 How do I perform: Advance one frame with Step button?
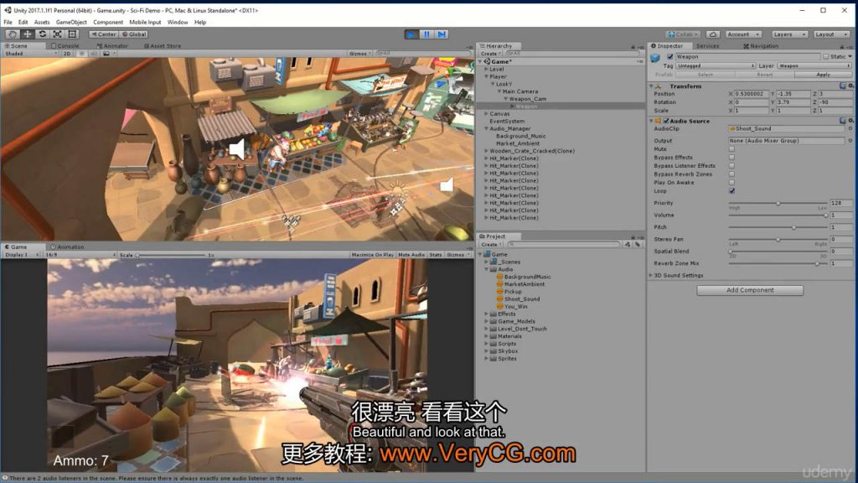[442, 34]
